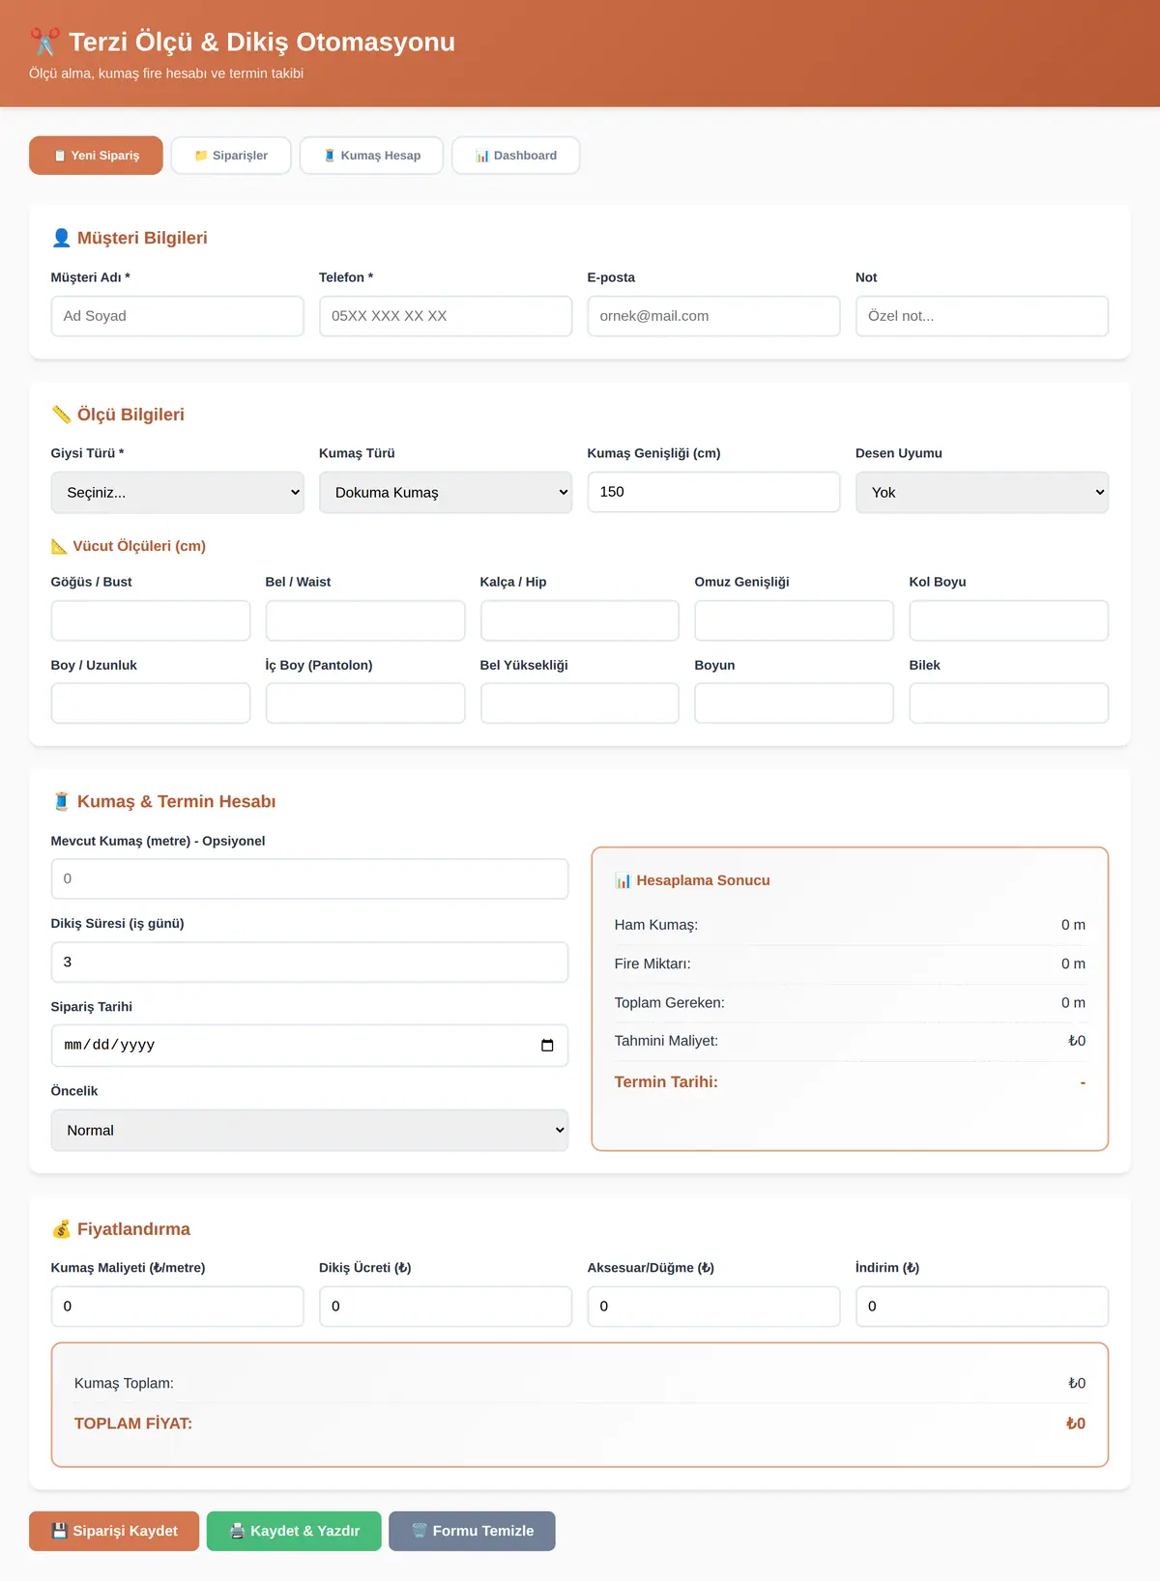This screenshot has height=1581, width=1160.
Task: Focus the Mevcut Kumaş (metre) field
Action: (309, 879)
